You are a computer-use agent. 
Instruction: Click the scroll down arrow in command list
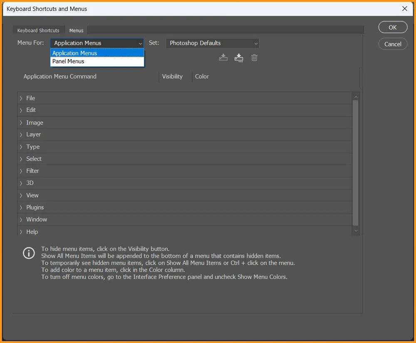point(356,231)
